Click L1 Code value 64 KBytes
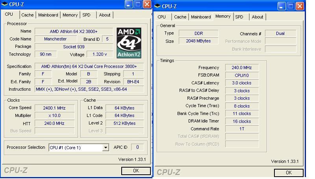Viewport: 315px width, 179px height. pos(124,116)
